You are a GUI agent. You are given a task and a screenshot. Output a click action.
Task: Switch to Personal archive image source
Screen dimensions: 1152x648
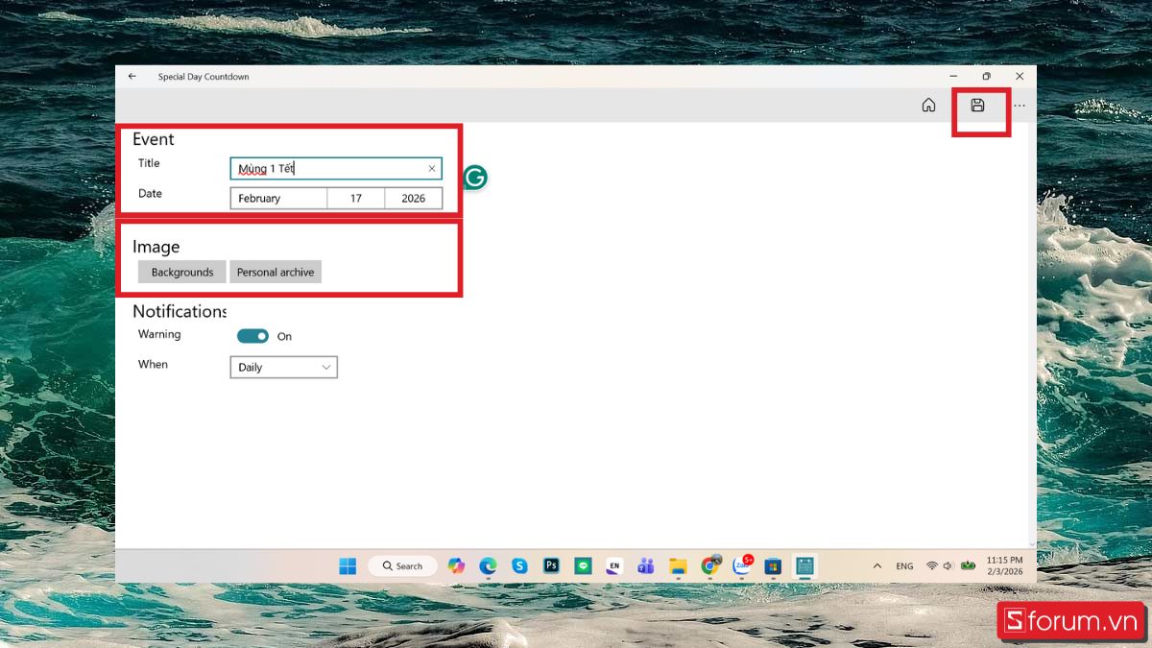coord(276,272)
